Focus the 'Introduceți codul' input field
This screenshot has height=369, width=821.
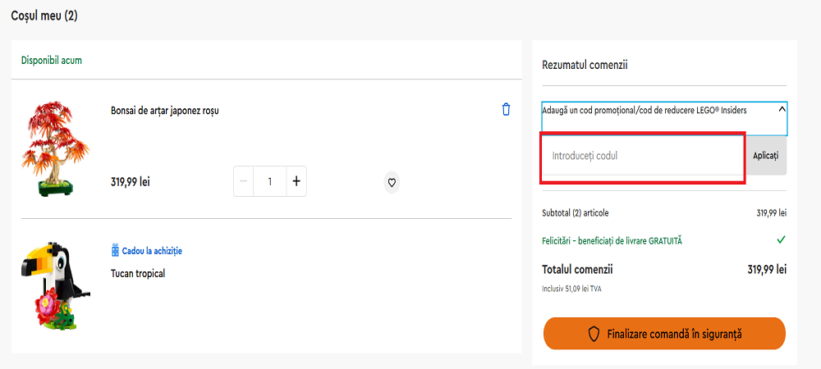pos(642,156)
